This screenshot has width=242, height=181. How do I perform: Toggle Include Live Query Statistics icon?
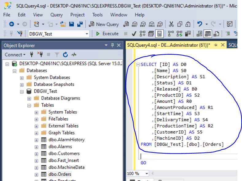point(179,34)
